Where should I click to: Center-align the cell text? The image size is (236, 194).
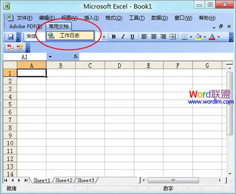[x=154, y=36]
